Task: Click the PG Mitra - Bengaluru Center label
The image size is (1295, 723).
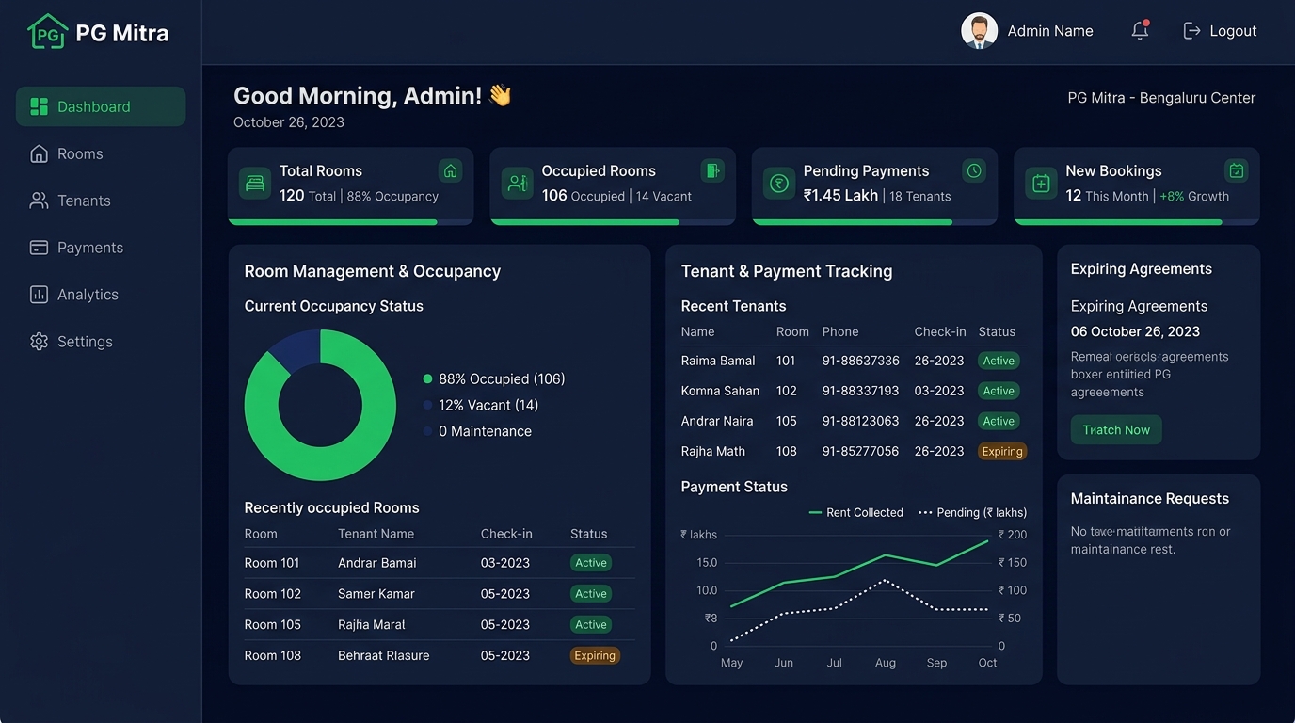Action: click(x=1161, y=98)
